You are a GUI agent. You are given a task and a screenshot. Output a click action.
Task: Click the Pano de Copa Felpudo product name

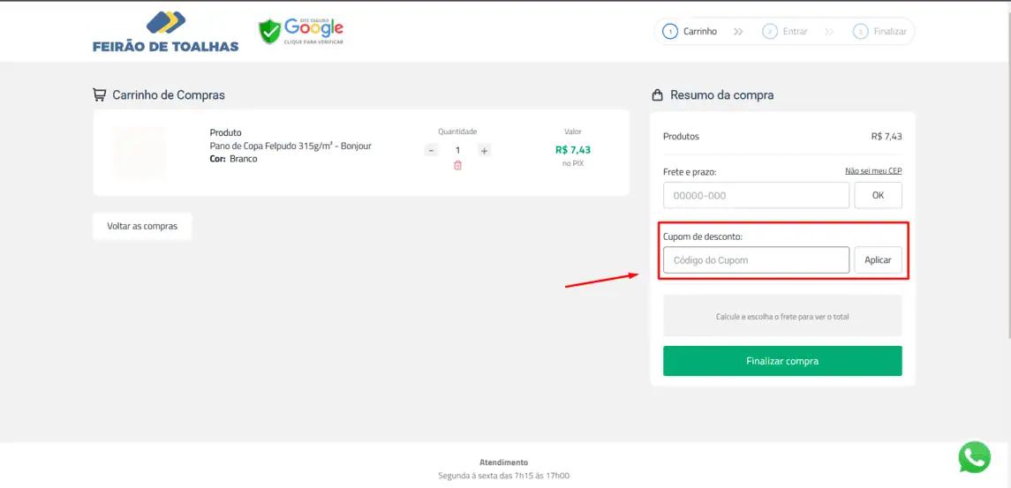point(290,146)
